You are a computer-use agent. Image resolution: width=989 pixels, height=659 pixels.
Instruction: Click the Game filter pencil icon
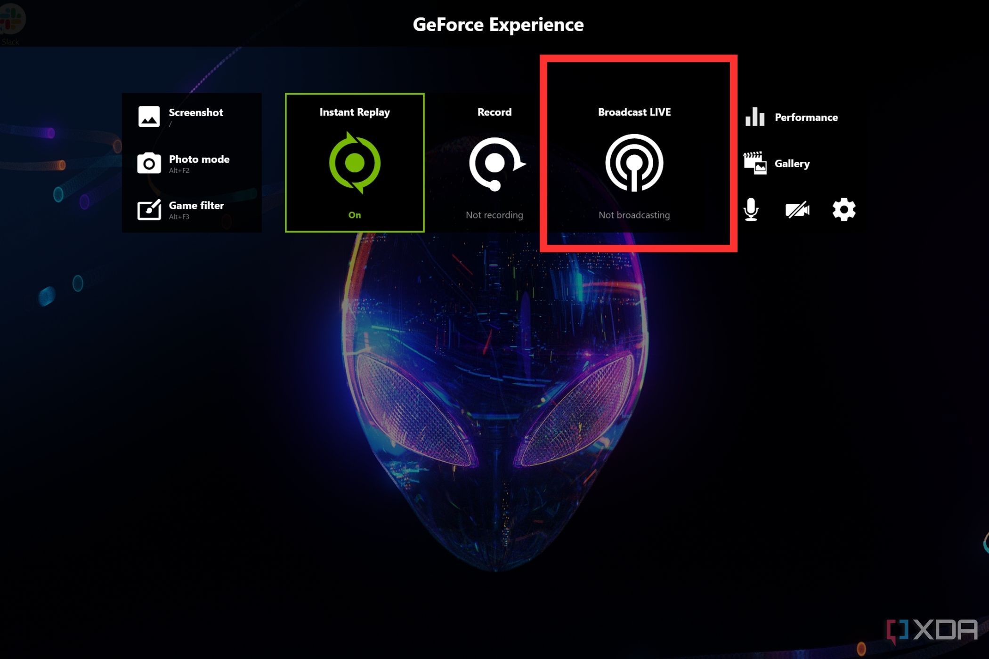pyautogui.click(x=149, y=209)
